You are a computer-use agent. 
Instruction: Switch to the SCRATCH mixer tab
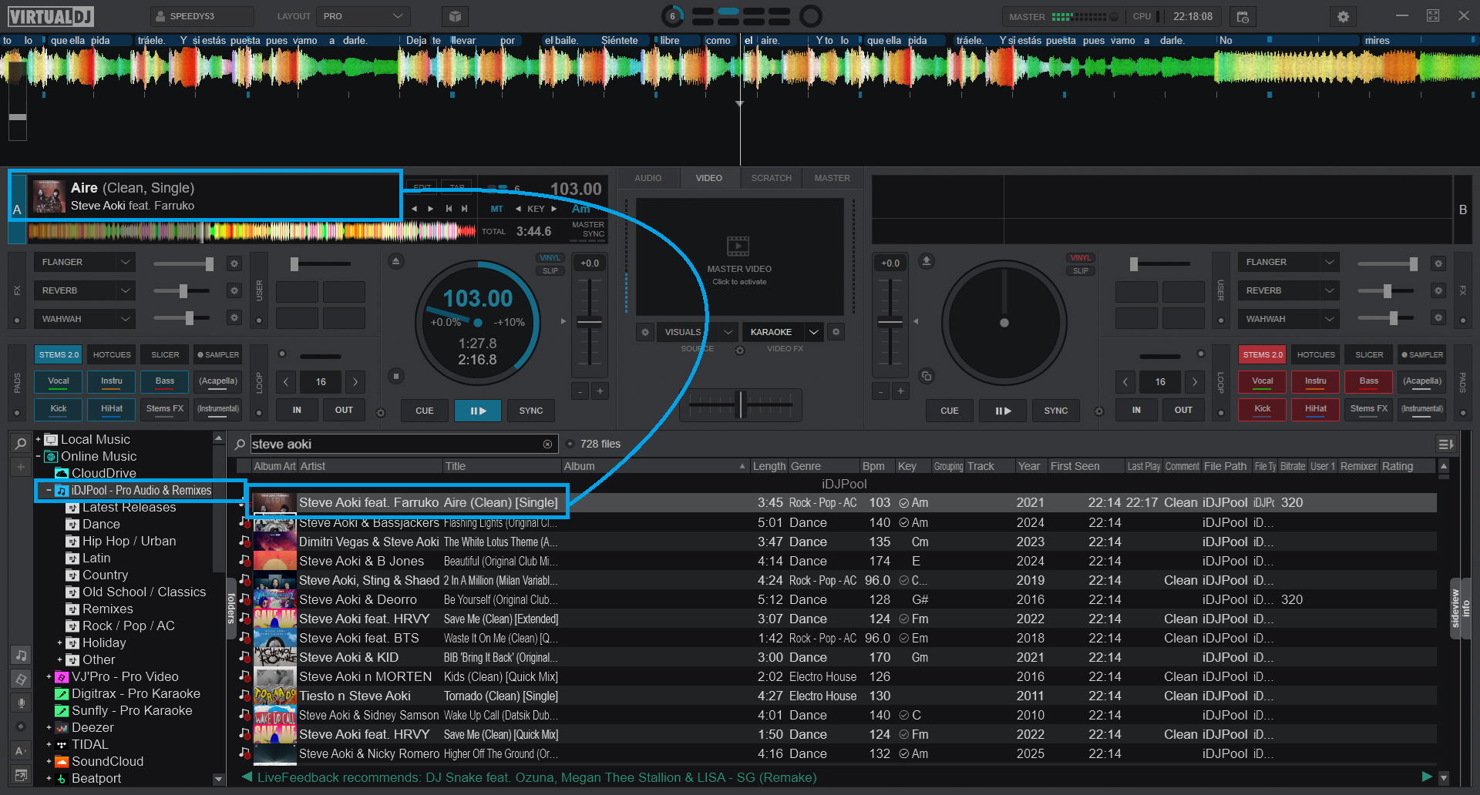[771, 178]
